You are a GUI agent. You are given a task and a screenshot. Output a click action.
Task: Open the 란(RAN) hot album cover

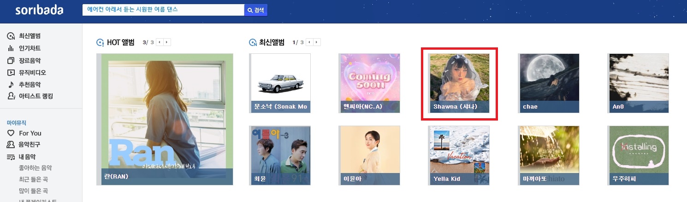point(165,119)
